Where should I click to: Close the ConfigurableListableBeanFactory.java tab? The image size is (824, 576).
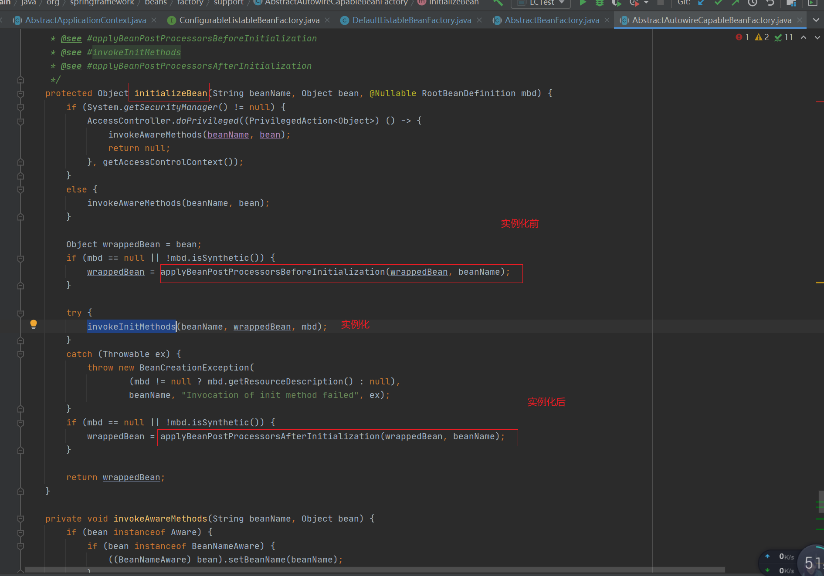click(327, 20)
